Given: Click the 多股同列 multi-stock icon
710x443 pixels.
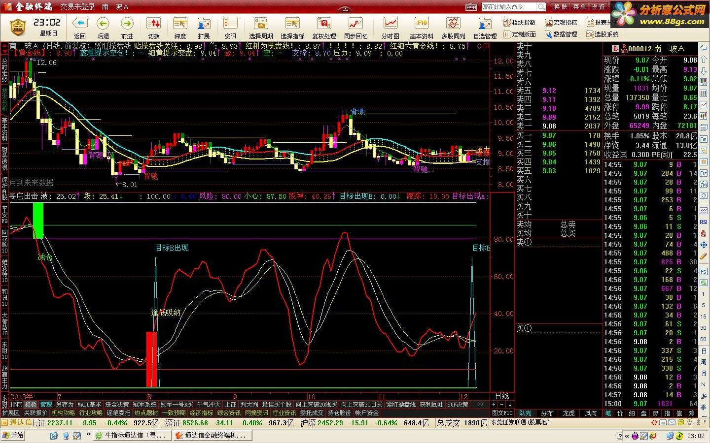Looking at the screenshot, I should click(x=453, y=28).
